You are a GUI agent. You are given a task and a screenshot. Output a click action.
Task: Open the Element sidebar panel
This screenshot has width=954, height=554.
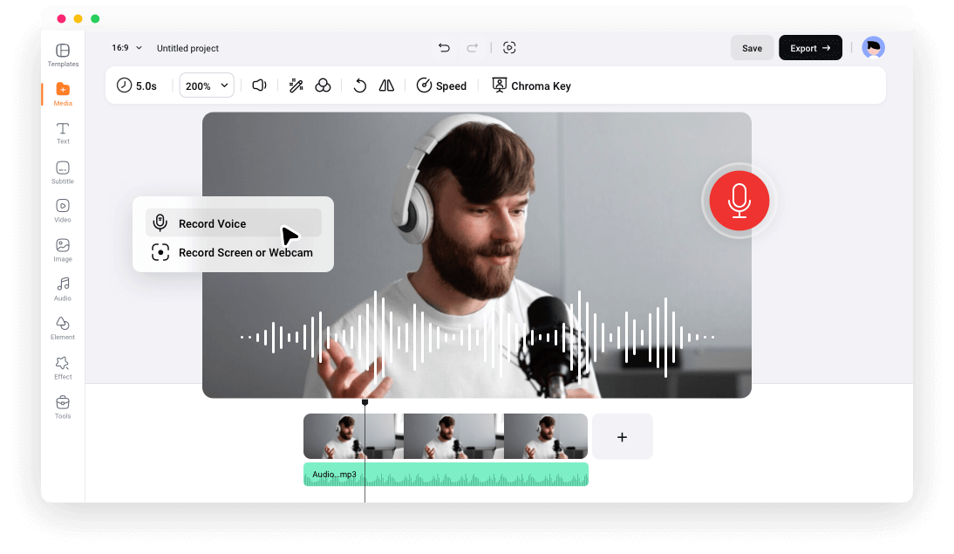63,329
